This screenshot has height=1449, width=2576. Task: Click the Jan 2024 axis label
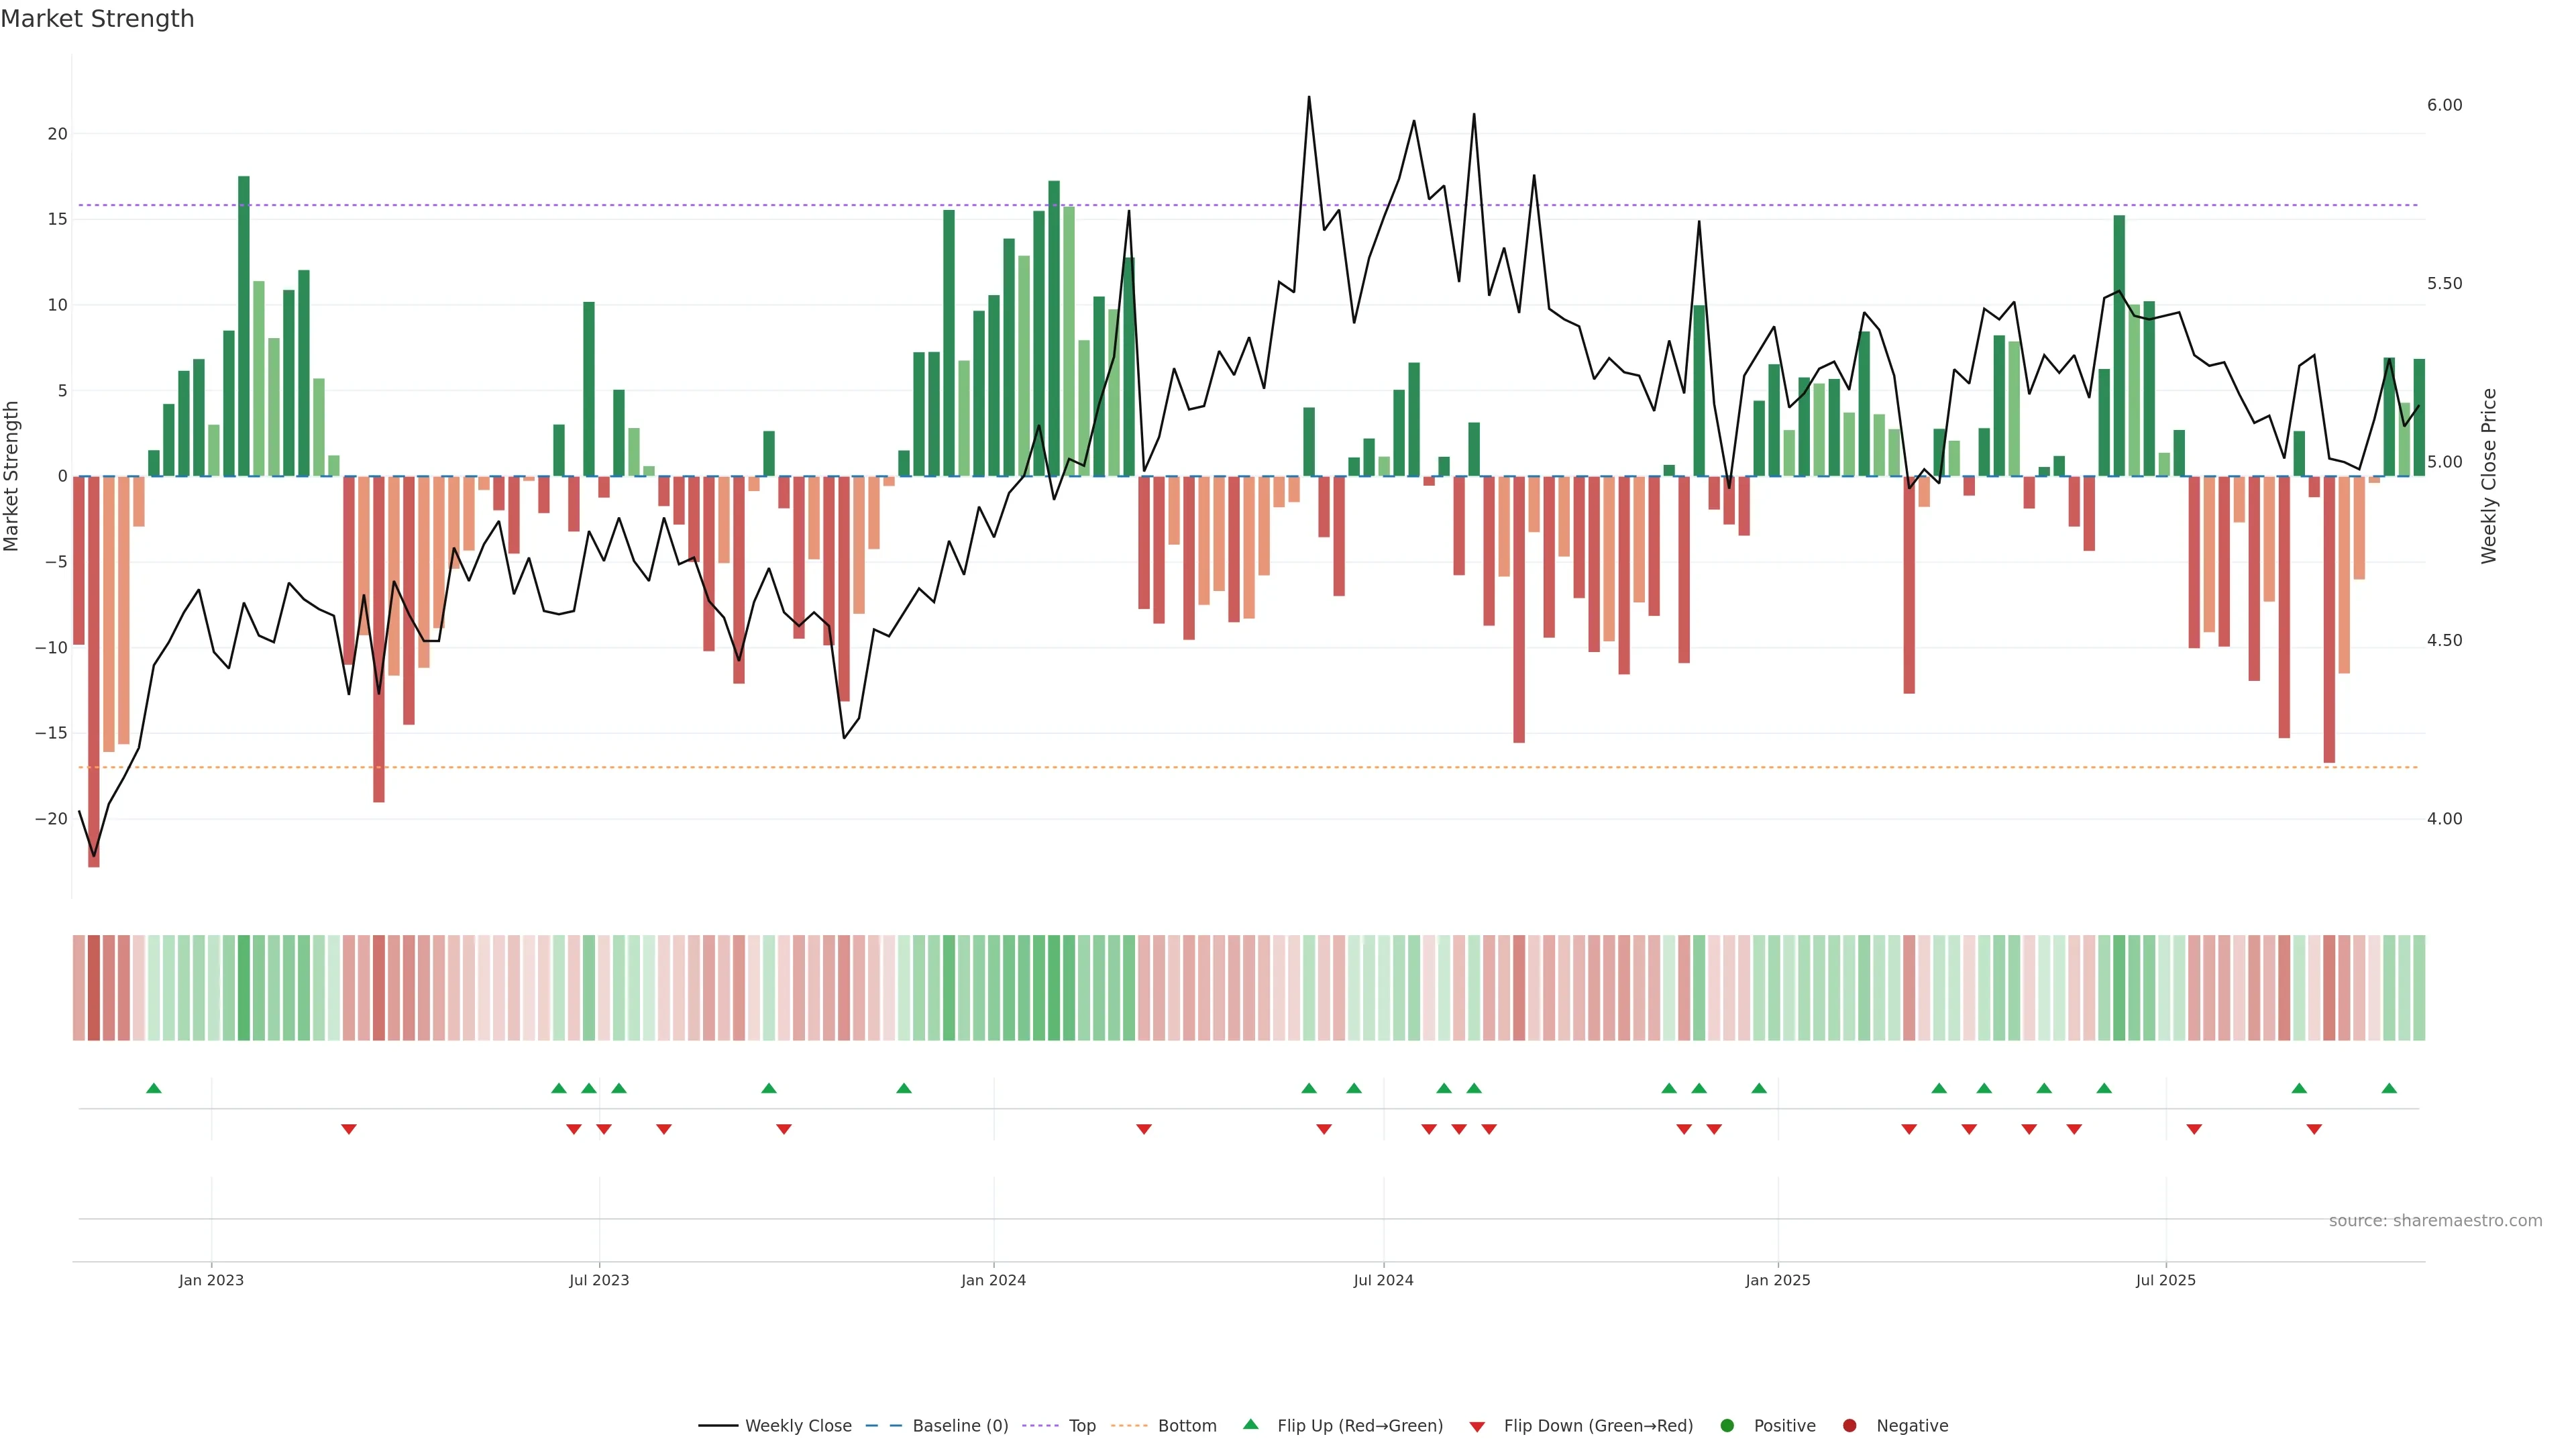(x=993, y=1280)
